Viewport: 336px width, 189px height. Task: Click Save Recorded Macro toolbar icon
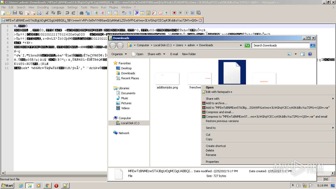point(199,13)
